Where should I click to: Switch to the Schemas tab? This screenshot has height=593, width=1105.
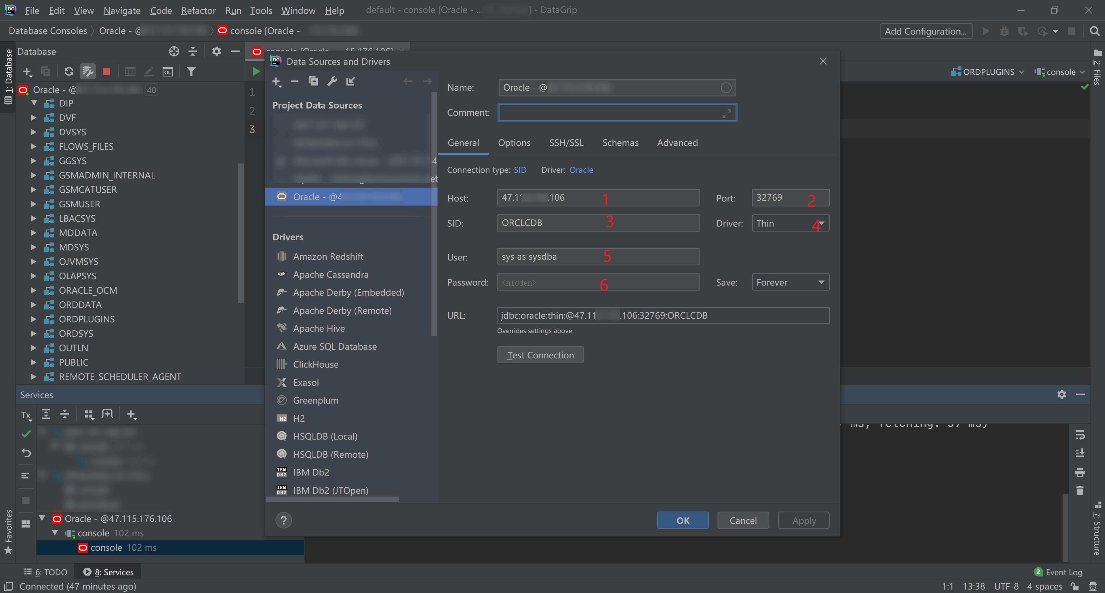(x=620, y=143)
